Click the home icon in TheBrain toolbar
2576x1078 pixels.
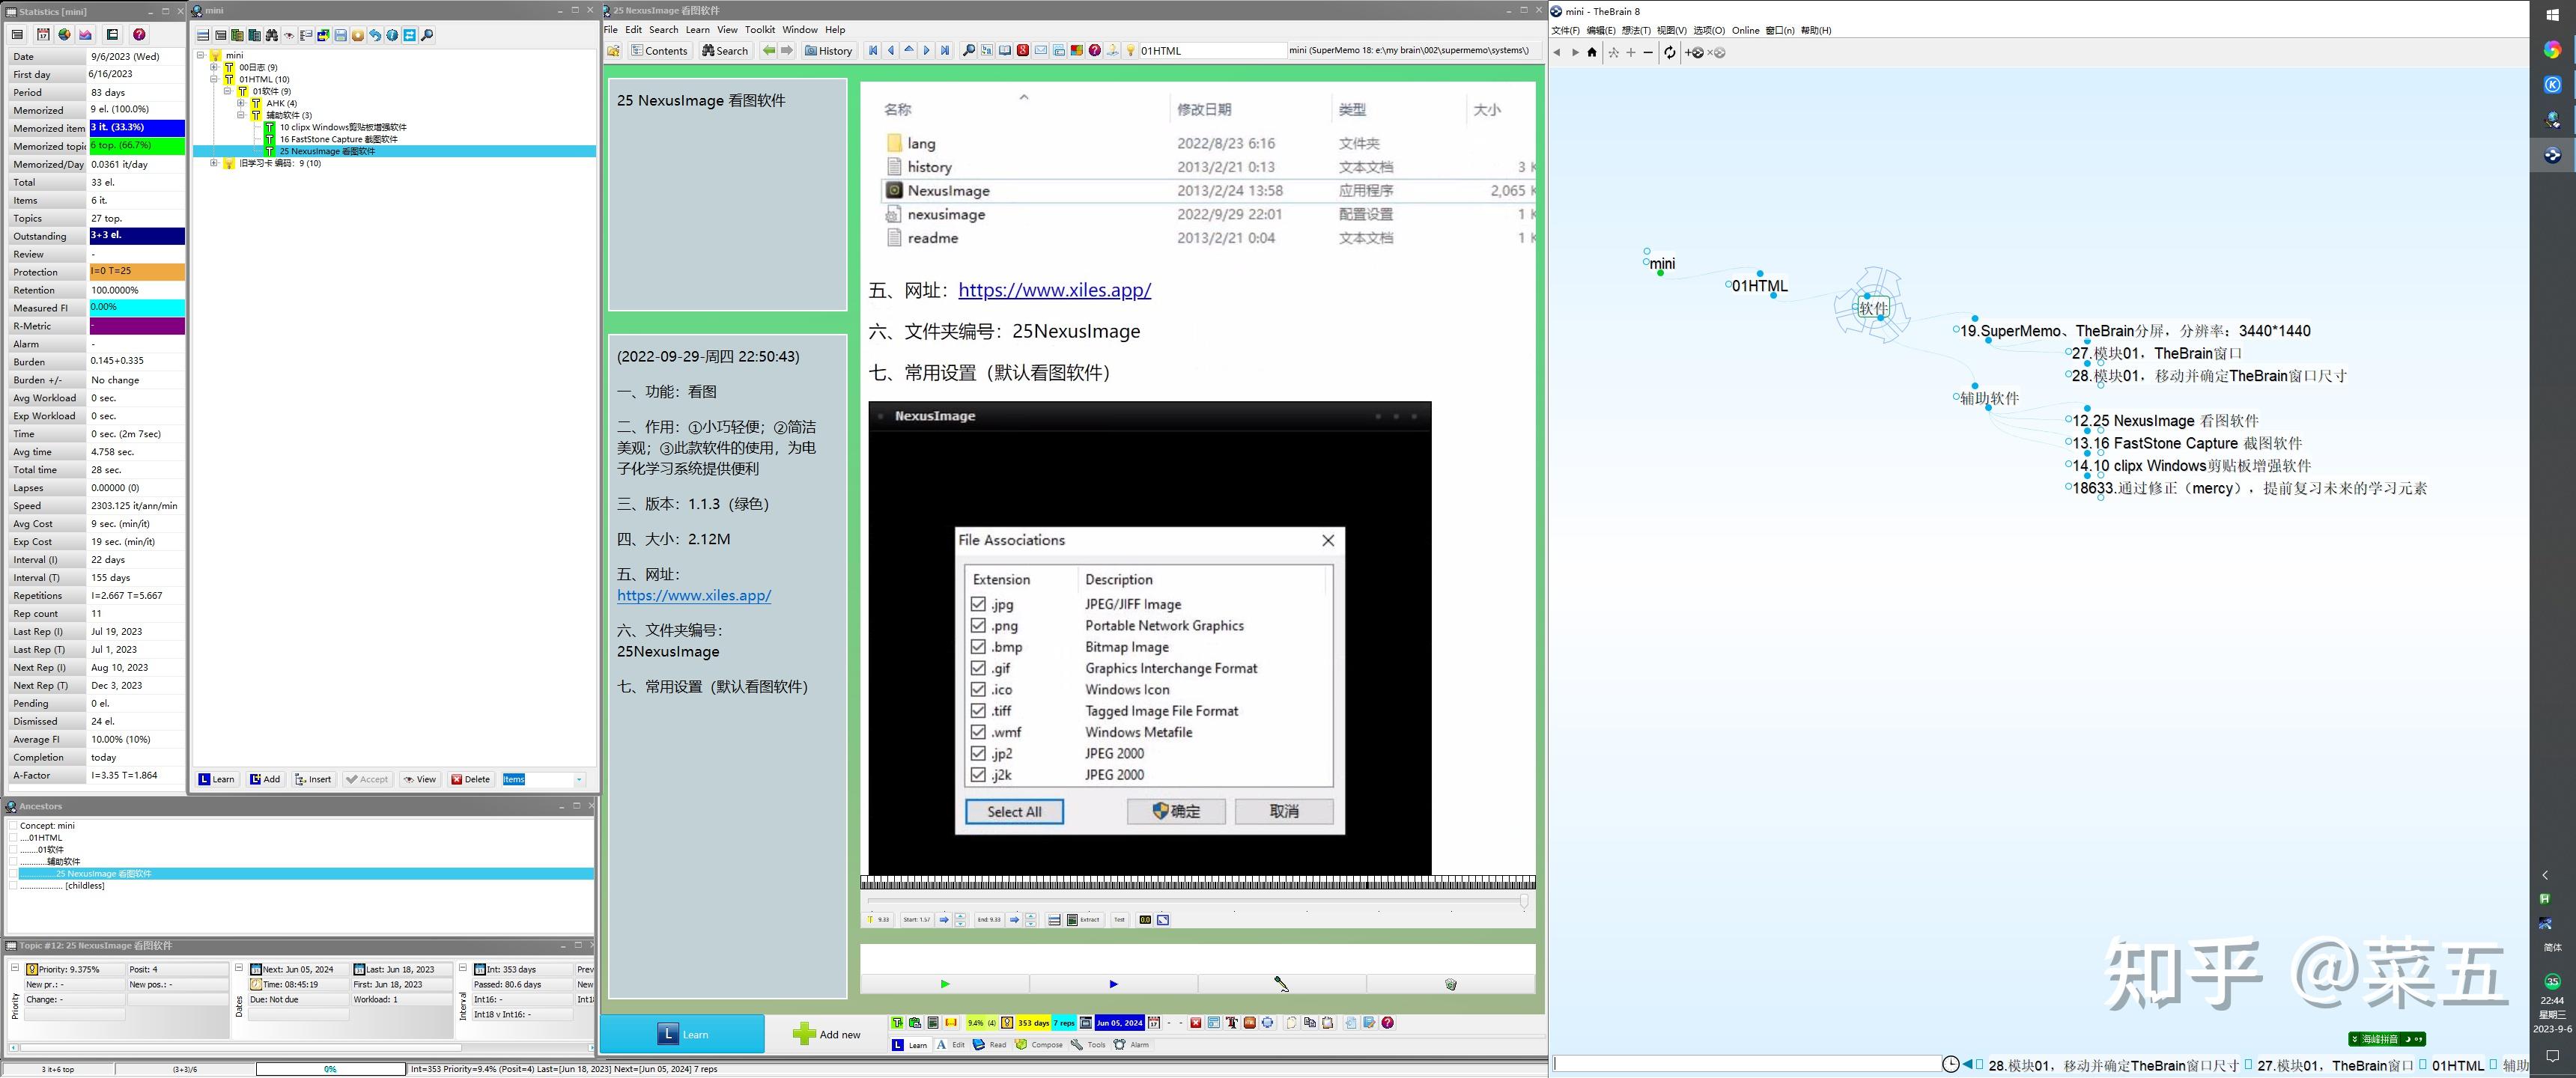coord(1592,53)
